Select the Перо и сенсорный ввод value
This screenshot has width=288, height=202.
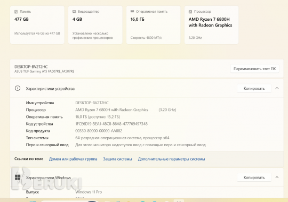[140, 145]
